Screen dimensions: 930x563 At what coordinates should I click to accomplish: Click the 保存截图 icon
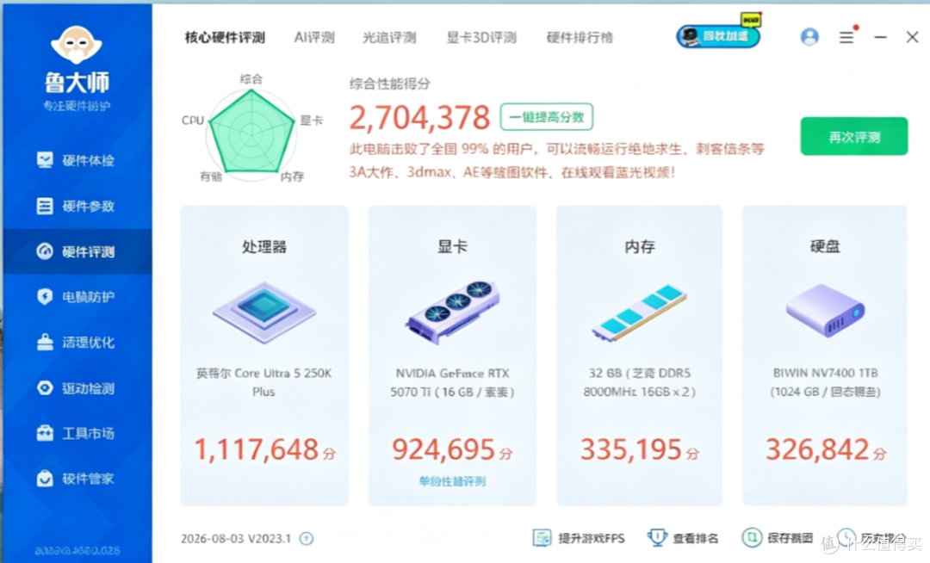(x=752, y=537)
